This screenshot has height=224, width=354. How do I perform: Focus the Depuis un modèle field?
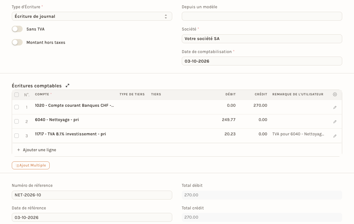click(262, 16)
